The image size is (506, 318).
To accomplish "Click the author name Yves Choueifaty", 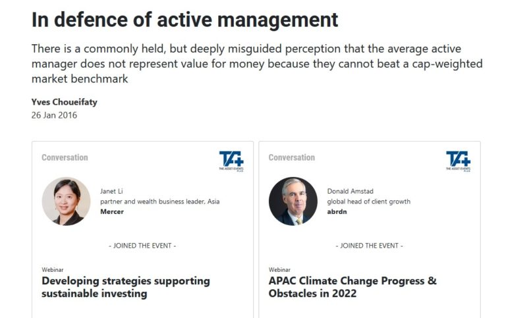I will (x=64, y=101).
